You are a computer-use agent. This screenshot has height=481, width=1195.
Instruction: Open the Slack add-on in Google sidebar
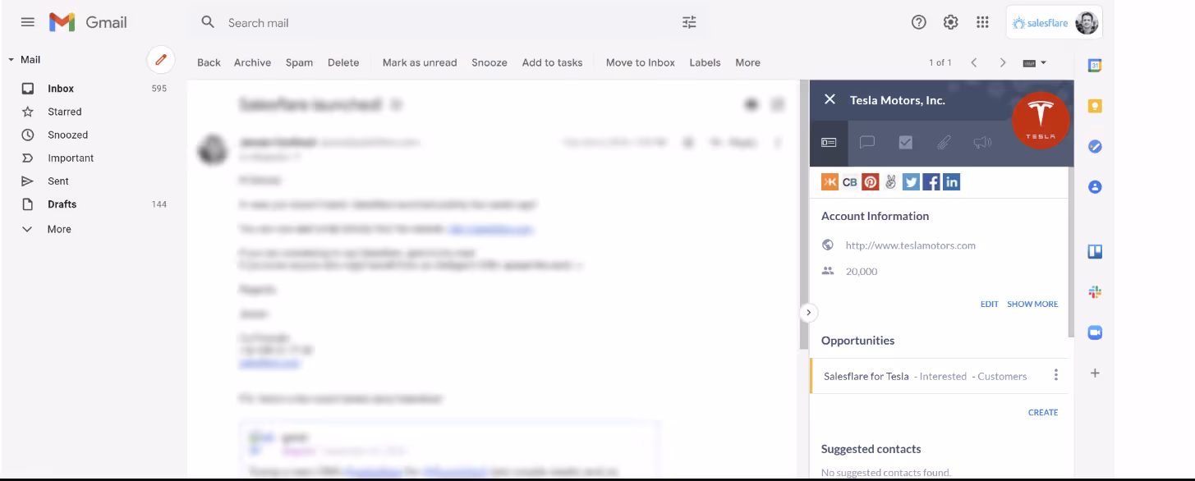[1094, 291]
